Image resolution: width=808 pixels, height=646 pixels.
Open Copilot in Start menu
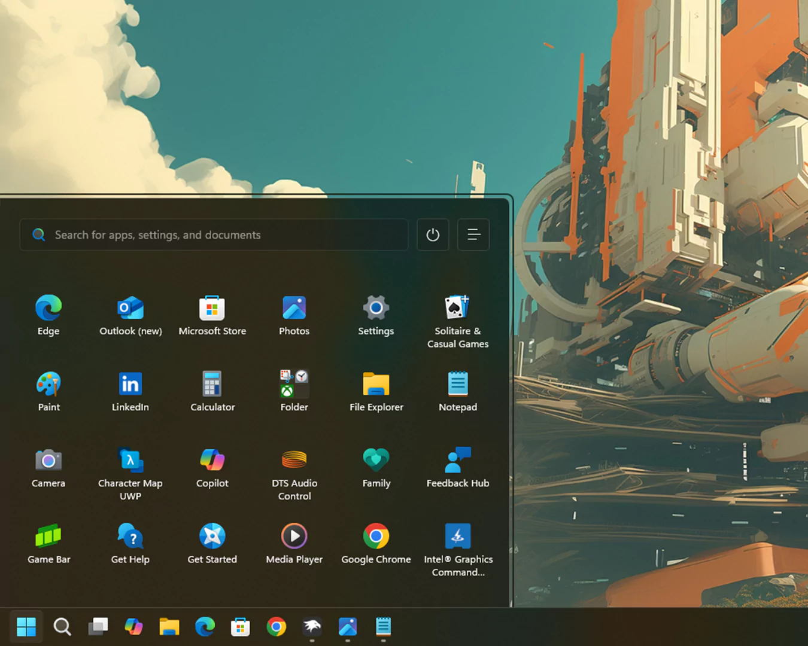(212, 468)
